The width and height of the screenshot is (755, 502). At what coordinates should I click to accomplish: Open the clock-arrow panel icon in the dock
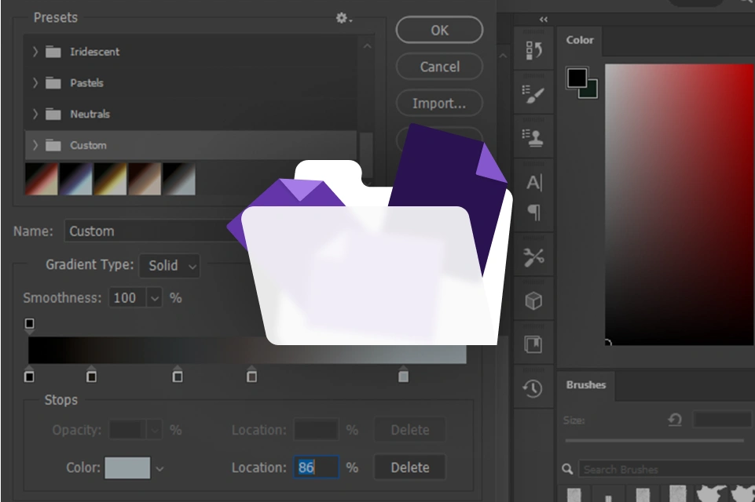click(533, 388)
